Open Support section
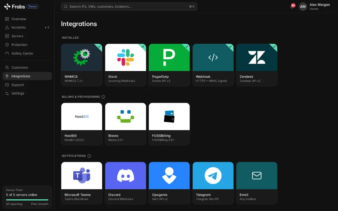The height and width of the screenshot is (211, 338). coord(27,85)
